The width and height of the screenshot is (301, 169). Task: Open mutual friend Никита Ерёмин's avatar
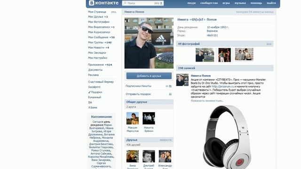(149, 118)
